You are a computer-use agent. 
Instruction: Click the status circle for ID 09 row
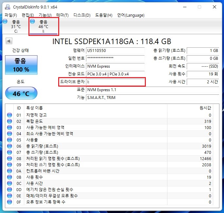coord(9,165)
